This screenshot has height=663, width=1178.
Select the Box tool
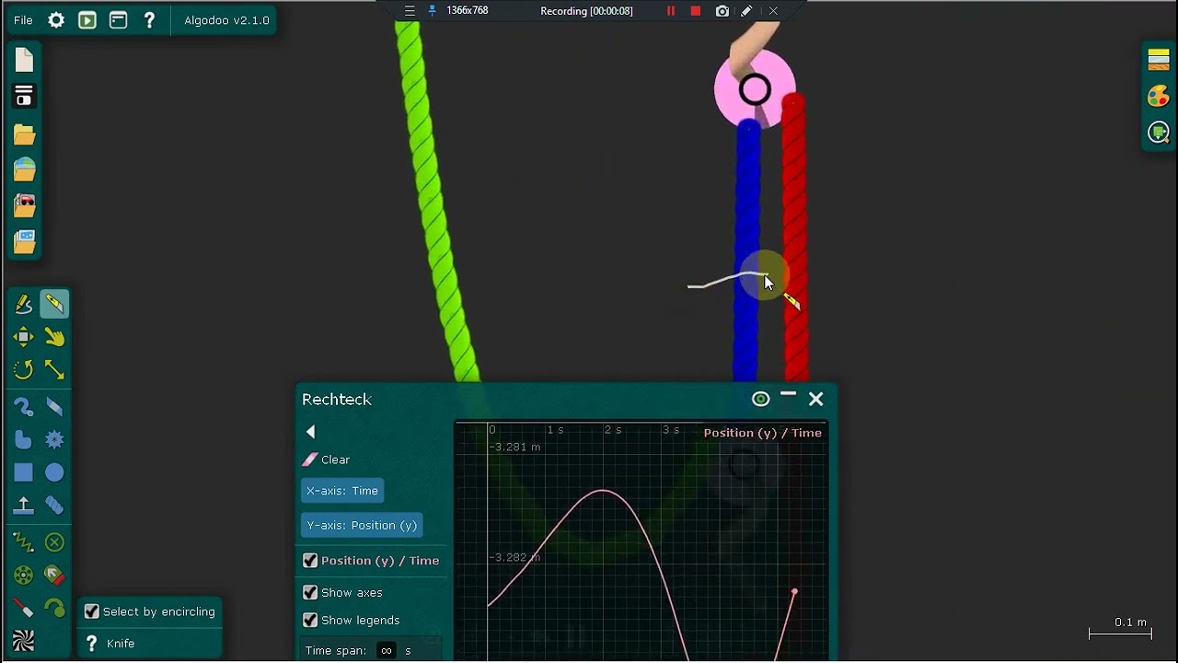pyautogui.click(x=24, y=472)
